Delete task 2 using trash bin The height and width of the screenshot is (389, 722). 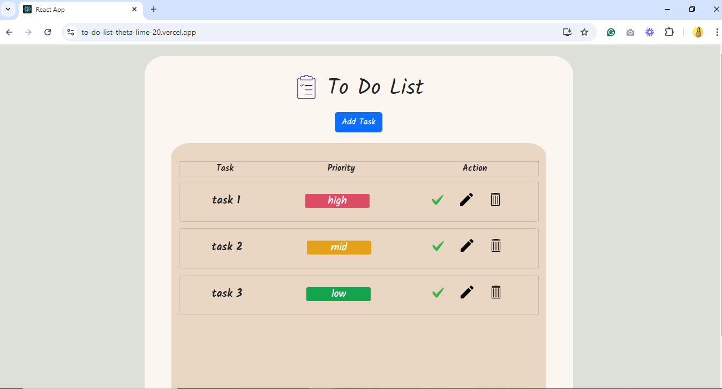(x=496, y=245)
